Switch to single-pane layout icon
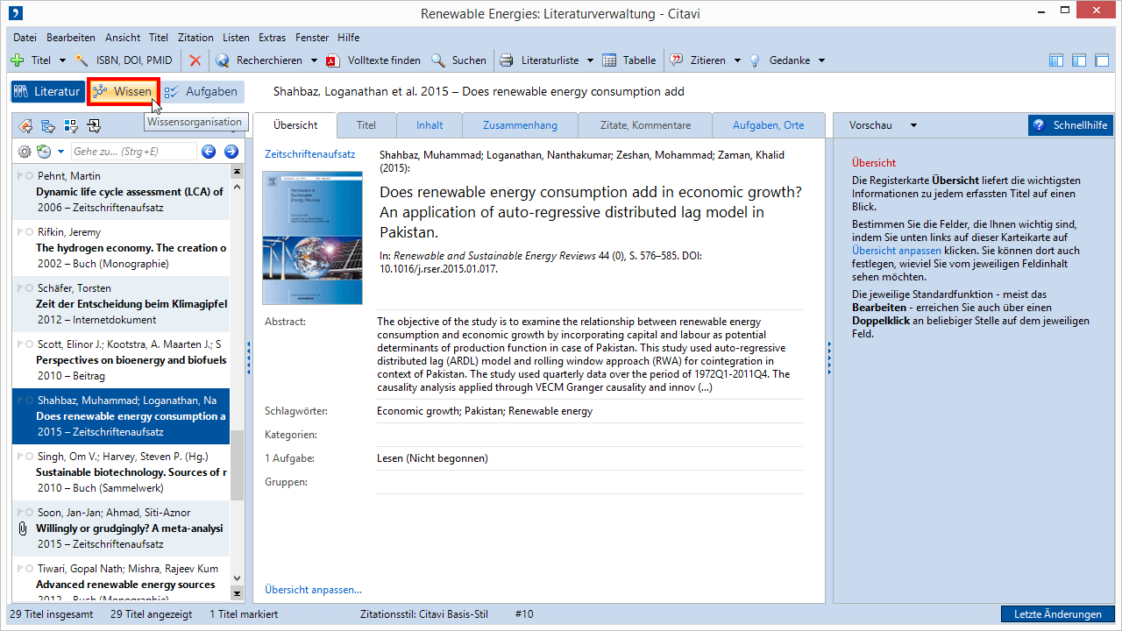Image resolution: width=1122 pixels, height=631 pixels. pyautogui.click(x=1102, y=60)
